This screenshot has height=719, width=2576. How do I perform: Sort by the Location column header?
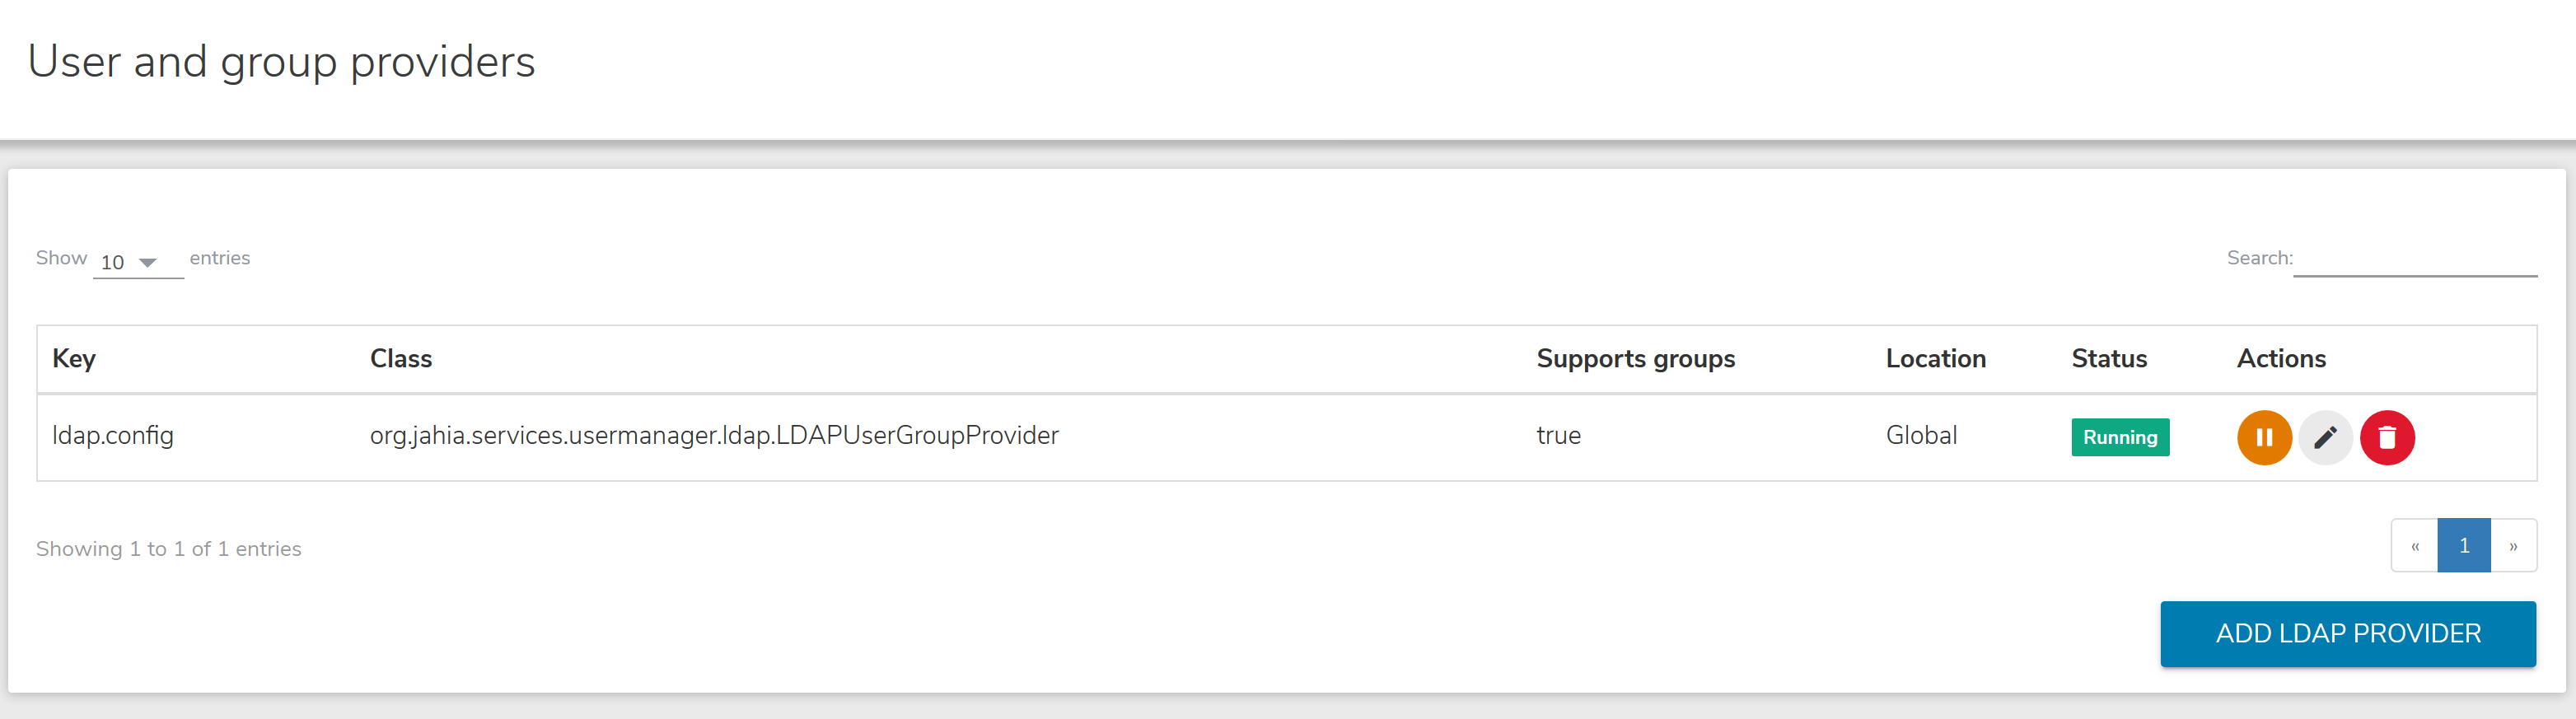click(1935, 359)
